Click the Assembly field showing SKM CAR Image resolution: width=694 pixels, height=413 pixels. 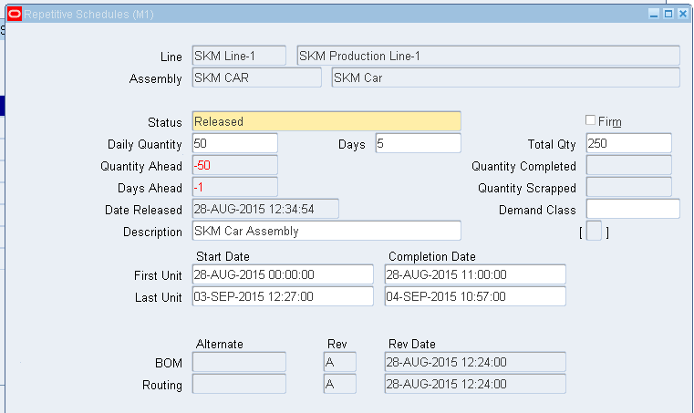(256, 77)
